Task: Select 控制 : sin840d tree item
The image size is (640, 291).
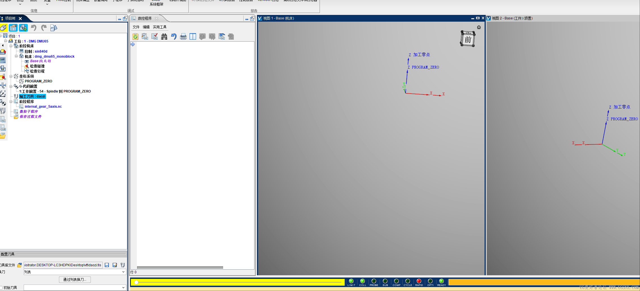Action: pos(36,51)
